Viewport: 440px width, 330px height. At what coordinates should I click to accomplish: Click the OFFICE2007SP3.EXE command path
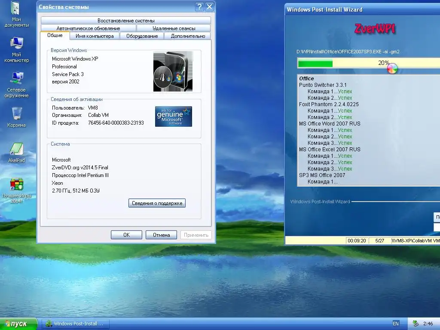[x=348, y=52]
